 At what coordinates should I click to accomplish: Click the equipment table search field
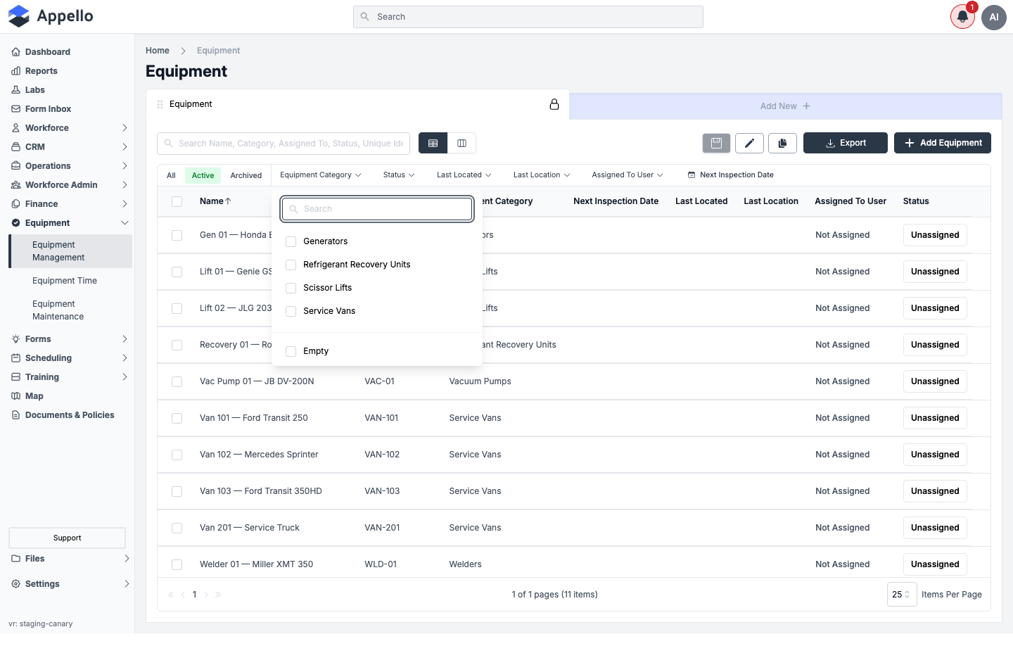(283, 144)
